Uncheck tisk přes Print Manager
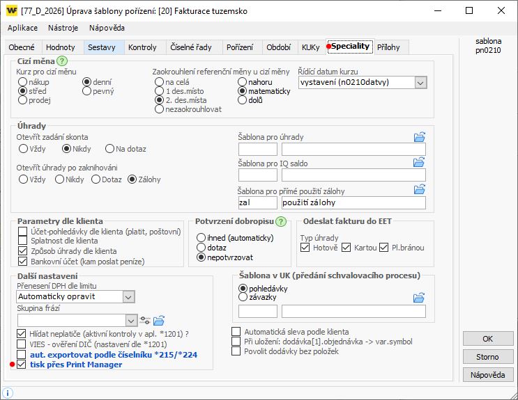 point(22,365)
